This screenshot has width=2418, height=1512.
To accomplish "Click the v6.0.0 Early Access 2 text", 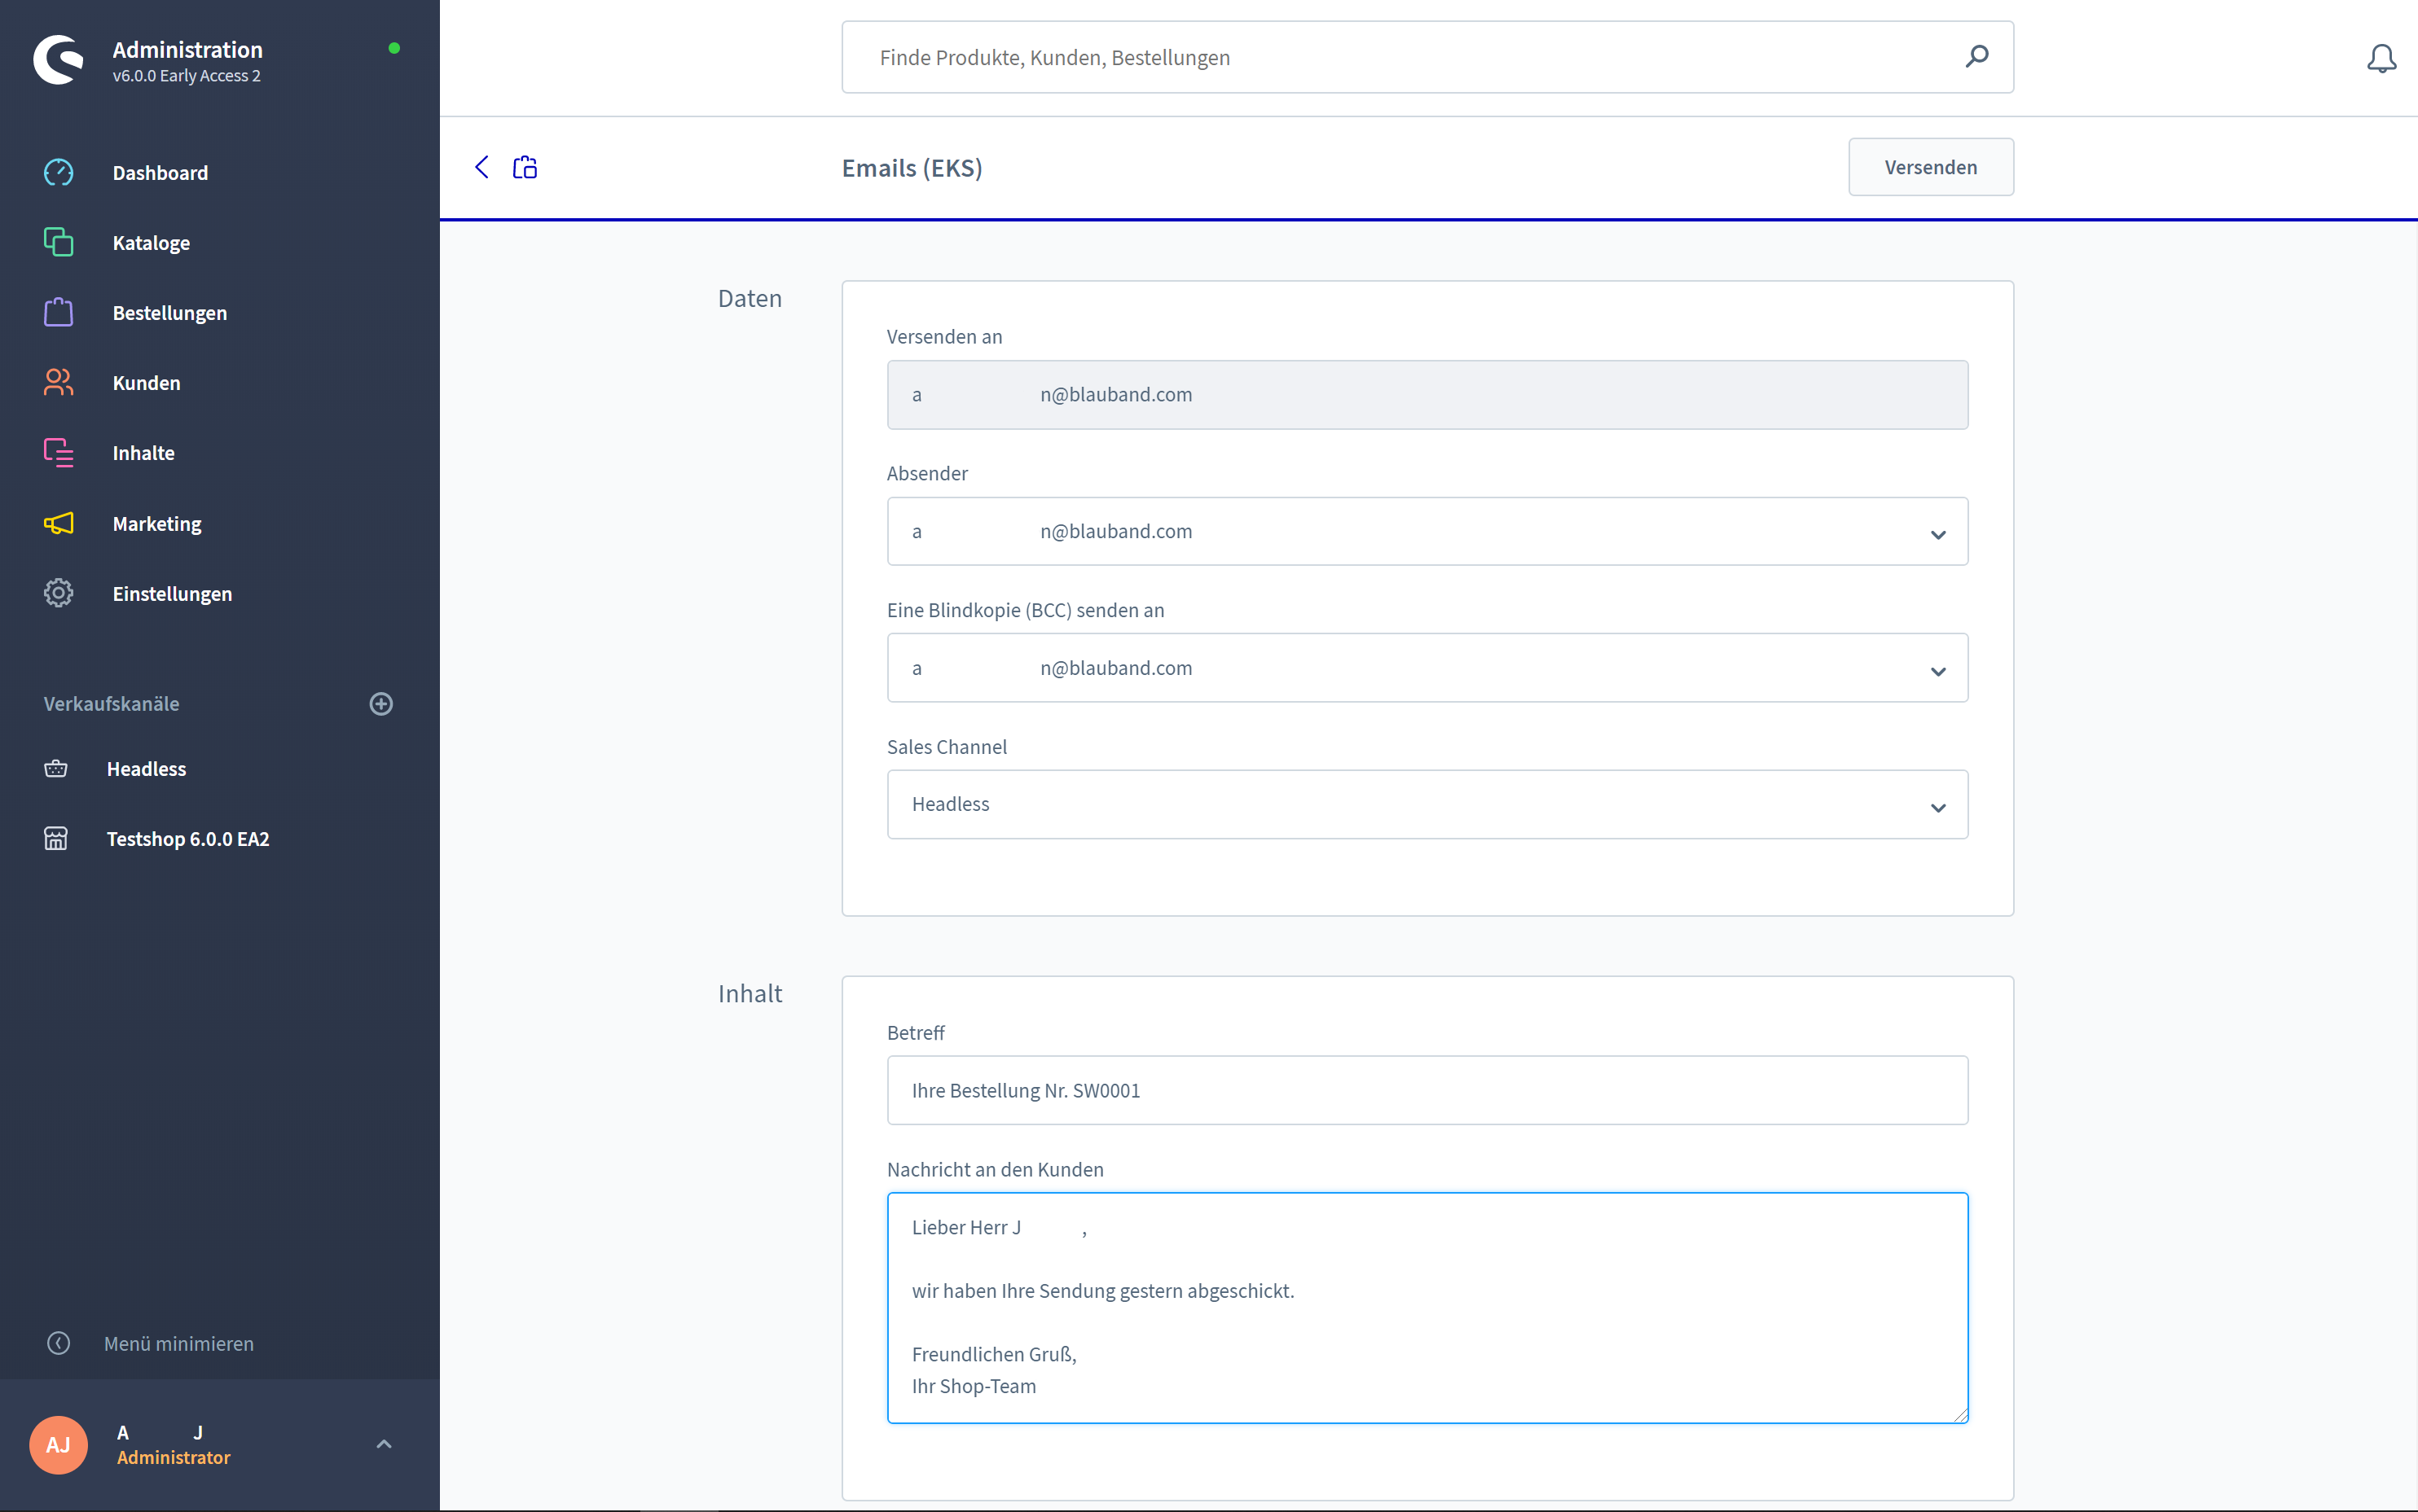I will coord(186,76).
